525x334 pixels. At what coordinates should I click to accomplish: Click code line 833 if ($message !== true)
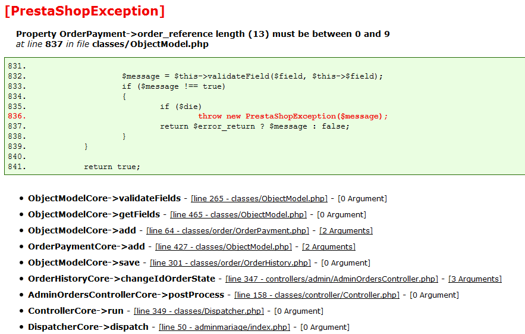(174, 86)
